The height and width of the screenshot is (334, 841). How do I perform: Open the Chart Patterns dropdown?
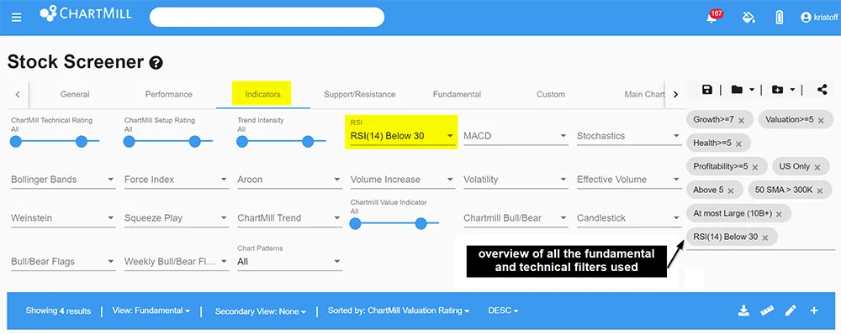click(x=289, y=262)
